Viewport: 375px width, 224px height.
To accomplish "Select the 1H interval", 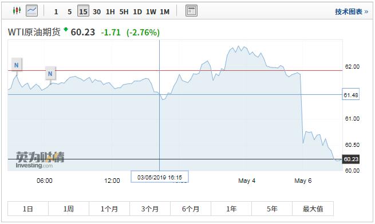I will coord(110,11).
